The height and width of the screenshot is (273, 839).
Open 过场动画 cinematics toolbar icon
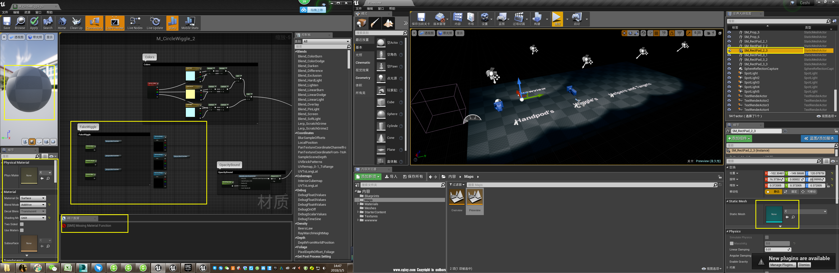(x=519, y=19)
